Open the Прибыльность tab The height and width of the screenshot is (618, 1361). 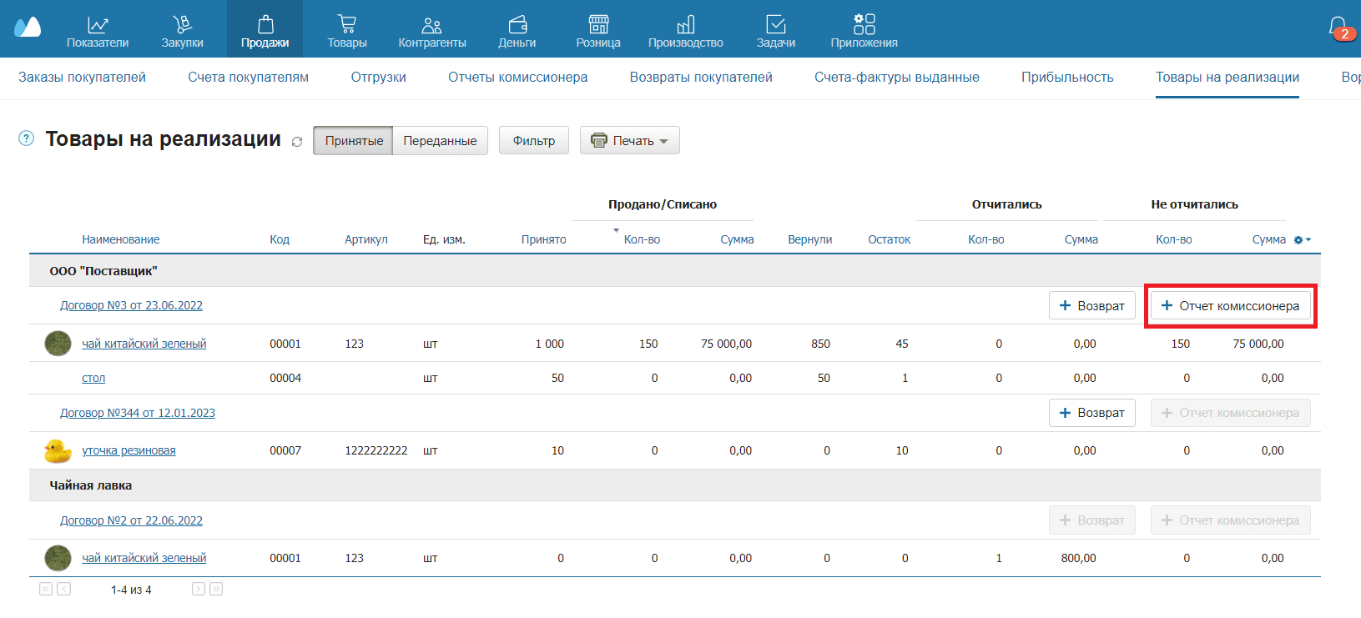coord(1066,78)
